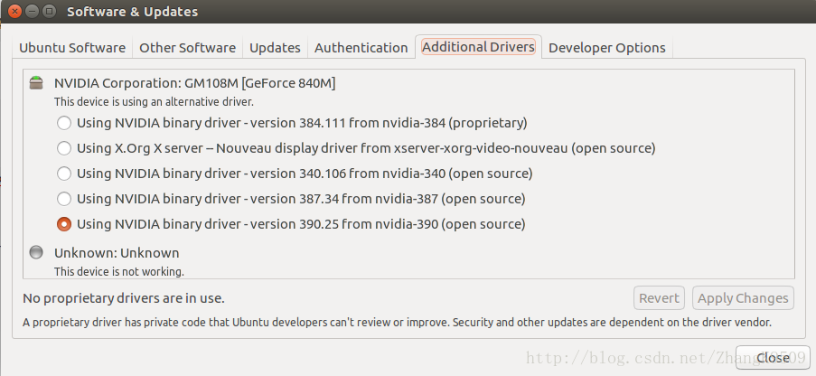Image resolution: width=816 pixels, height=376 pixels.
Task: Open the Developer Options tab
Action: point(606,48)
